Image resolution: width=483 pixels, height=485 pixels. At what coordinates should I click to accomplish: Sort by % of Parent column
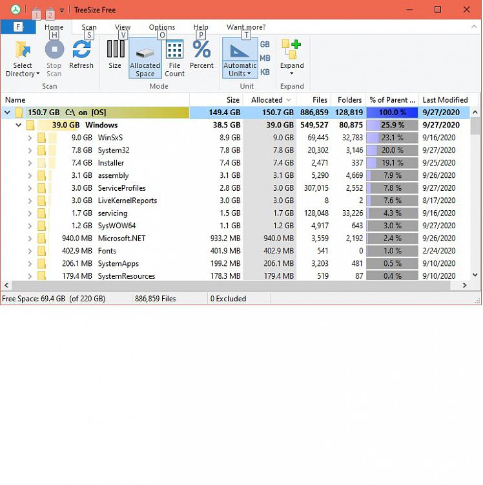click(x=392, y=100)
